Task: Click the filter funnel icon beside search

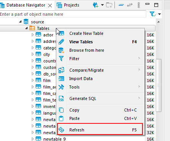Action: click(152, 14)
